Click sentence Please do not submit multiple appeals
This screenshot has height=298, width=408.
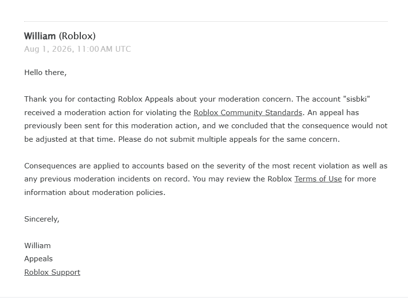(x=229, y=139)
